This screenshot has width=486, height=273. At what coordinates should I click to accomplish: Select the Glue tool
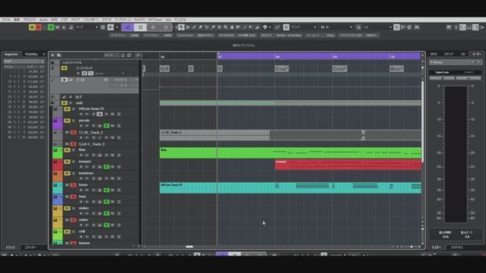click(x=213, y=27)
